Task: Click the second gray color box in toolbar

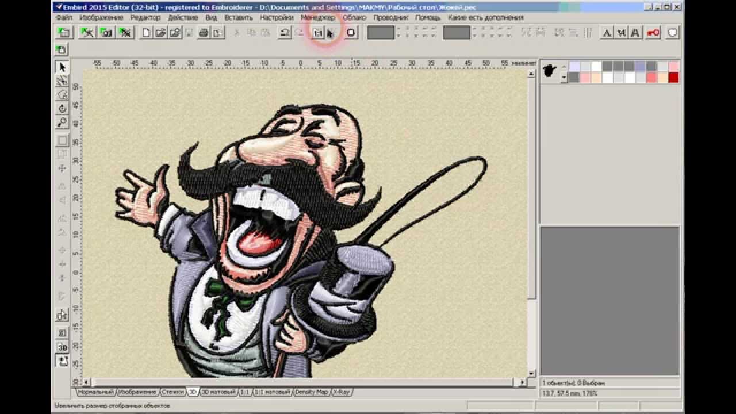Action: (457, 33)
